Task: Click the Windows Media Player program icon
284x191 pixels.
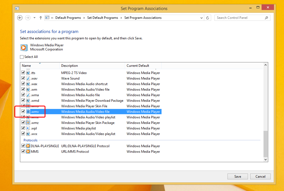Action: (24, 47)
